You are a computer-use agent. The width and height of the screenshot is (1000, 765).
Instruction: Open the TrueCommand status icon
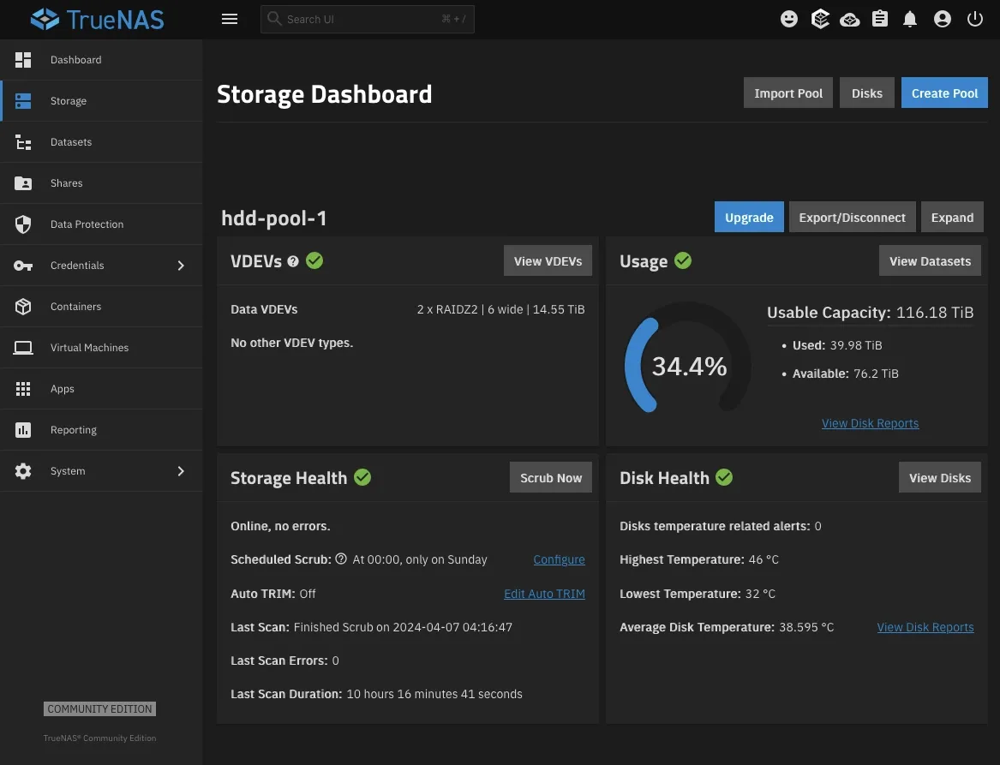point(820,19)
